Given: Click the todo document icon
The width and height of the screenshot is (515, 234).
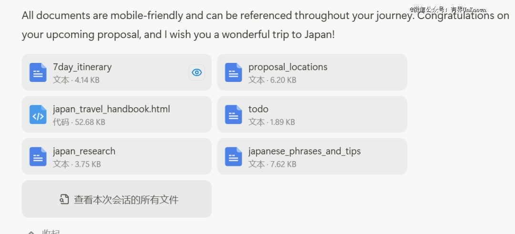Looking at the screenshot, I should (234, 114).
